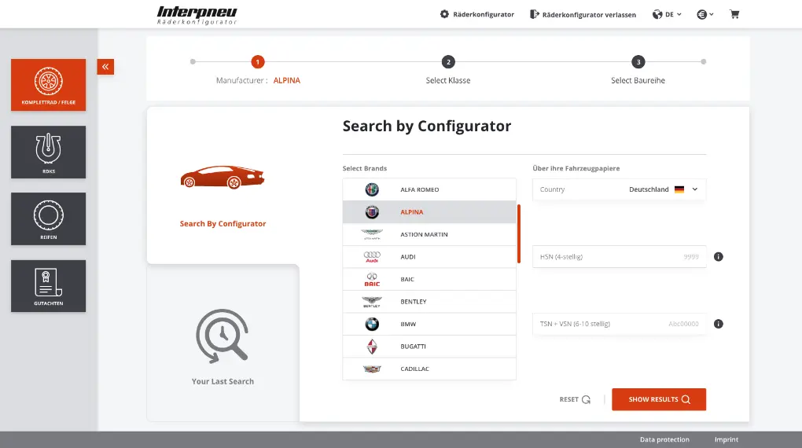This screenshot has width=802, height=448.
Task: Choose BUGATTI from brand list
Action: (429, 347)
